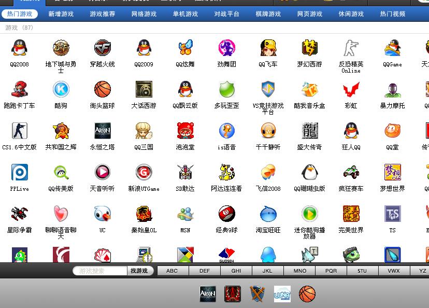
Task: Filter games by ABC letters
Action: point(172,271)
